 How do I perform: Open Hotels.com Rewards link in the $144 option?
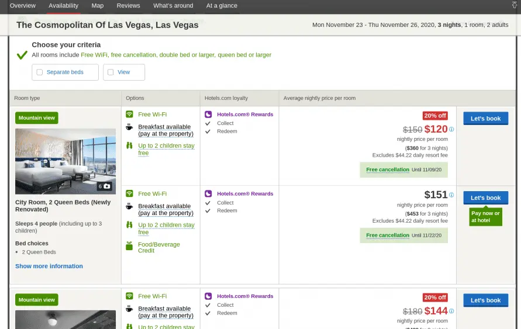[x=245, y=296]
